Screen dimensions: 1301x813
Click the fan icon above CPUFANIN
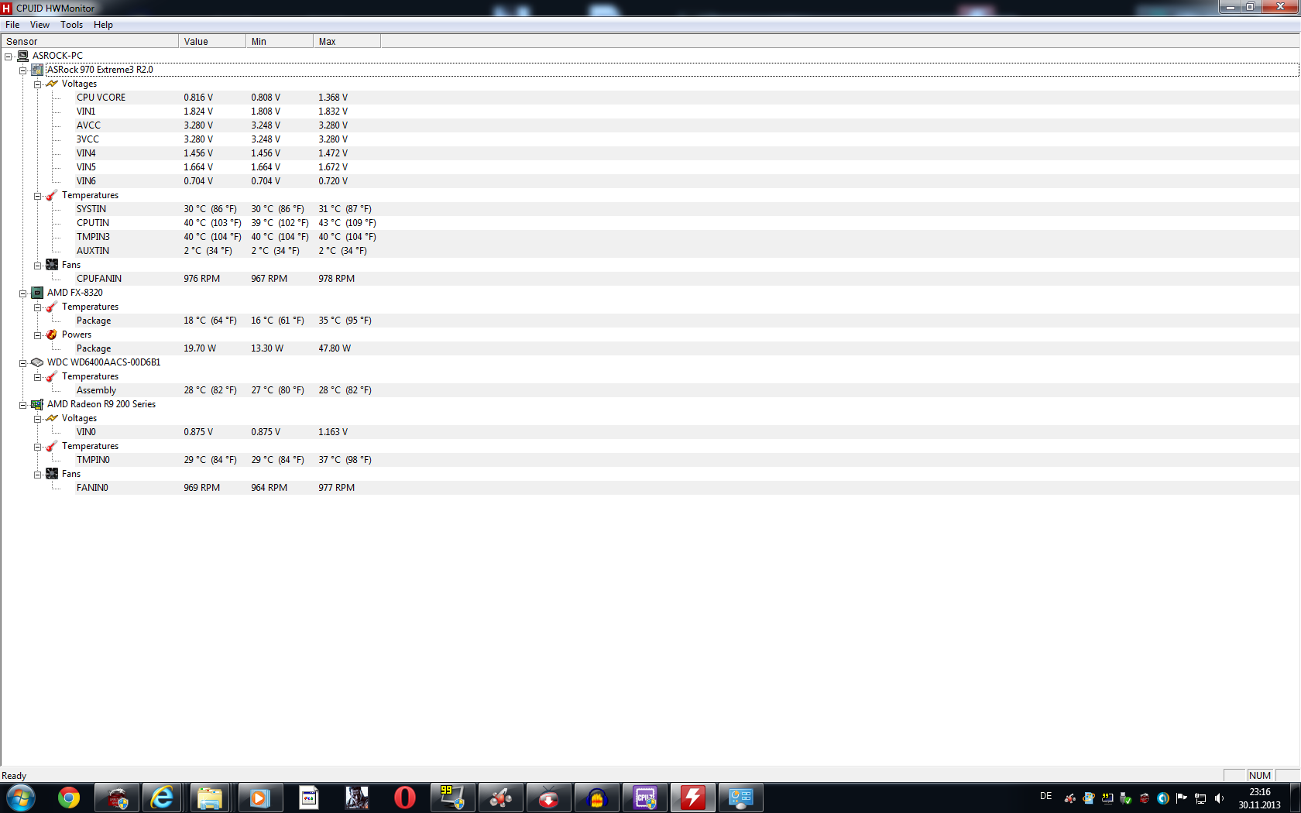tap(52, 265)
